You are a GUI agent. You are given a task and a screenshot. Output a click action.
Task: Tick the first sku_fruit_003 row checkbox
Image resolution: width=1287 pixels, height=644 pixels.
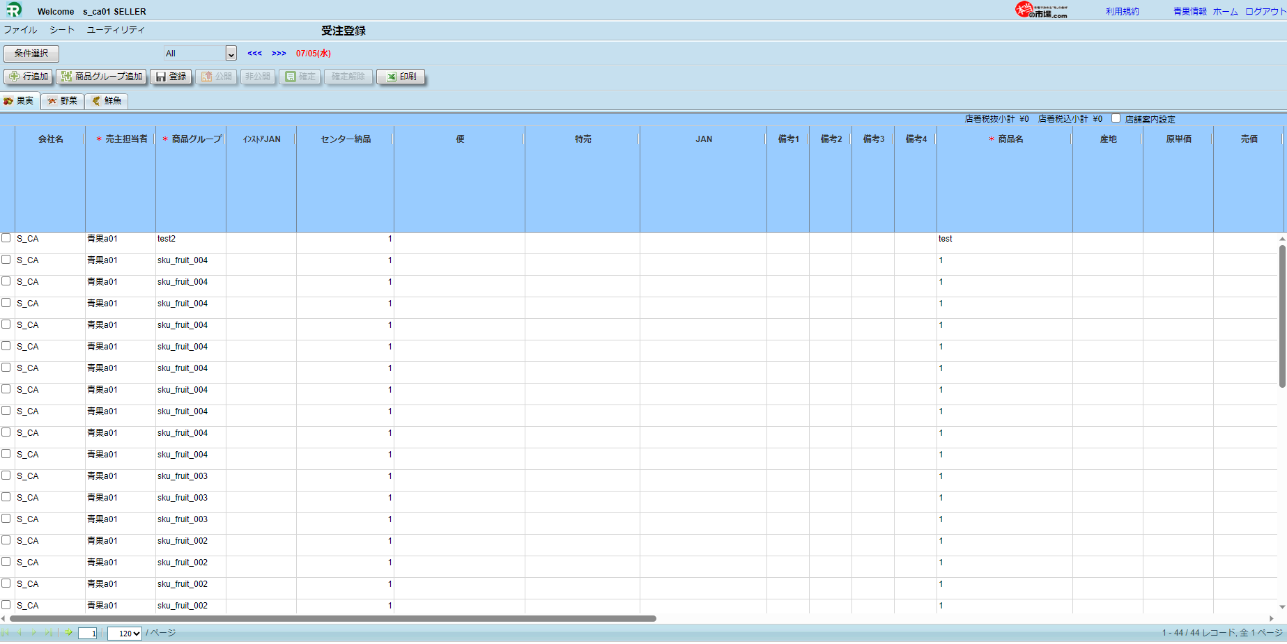click(6, 476)
